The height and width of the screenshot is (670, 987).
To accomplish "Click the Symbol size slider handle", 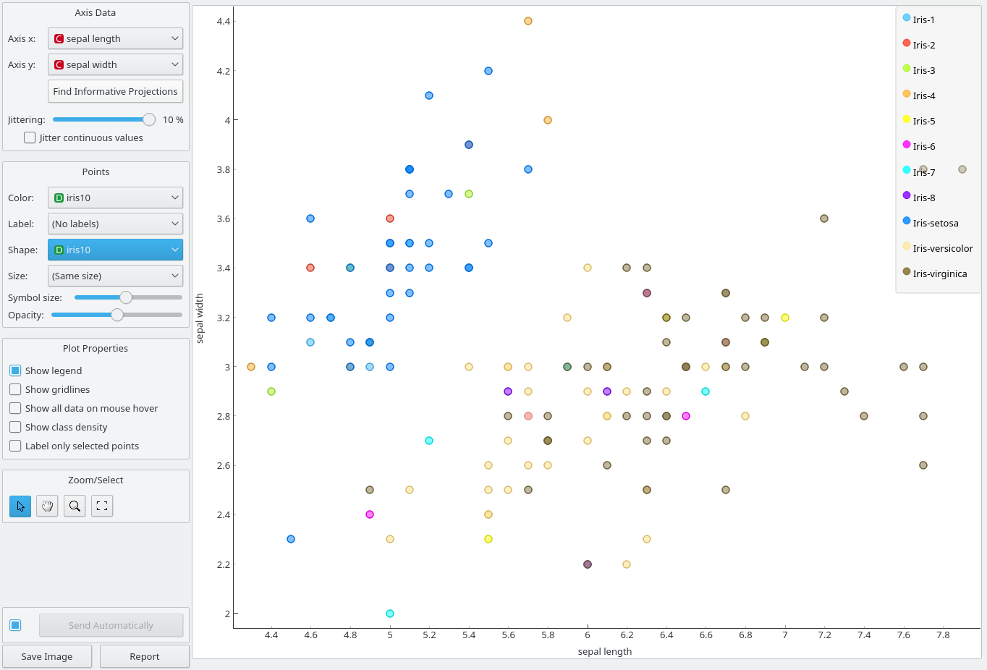I will [x=127, y=297].
